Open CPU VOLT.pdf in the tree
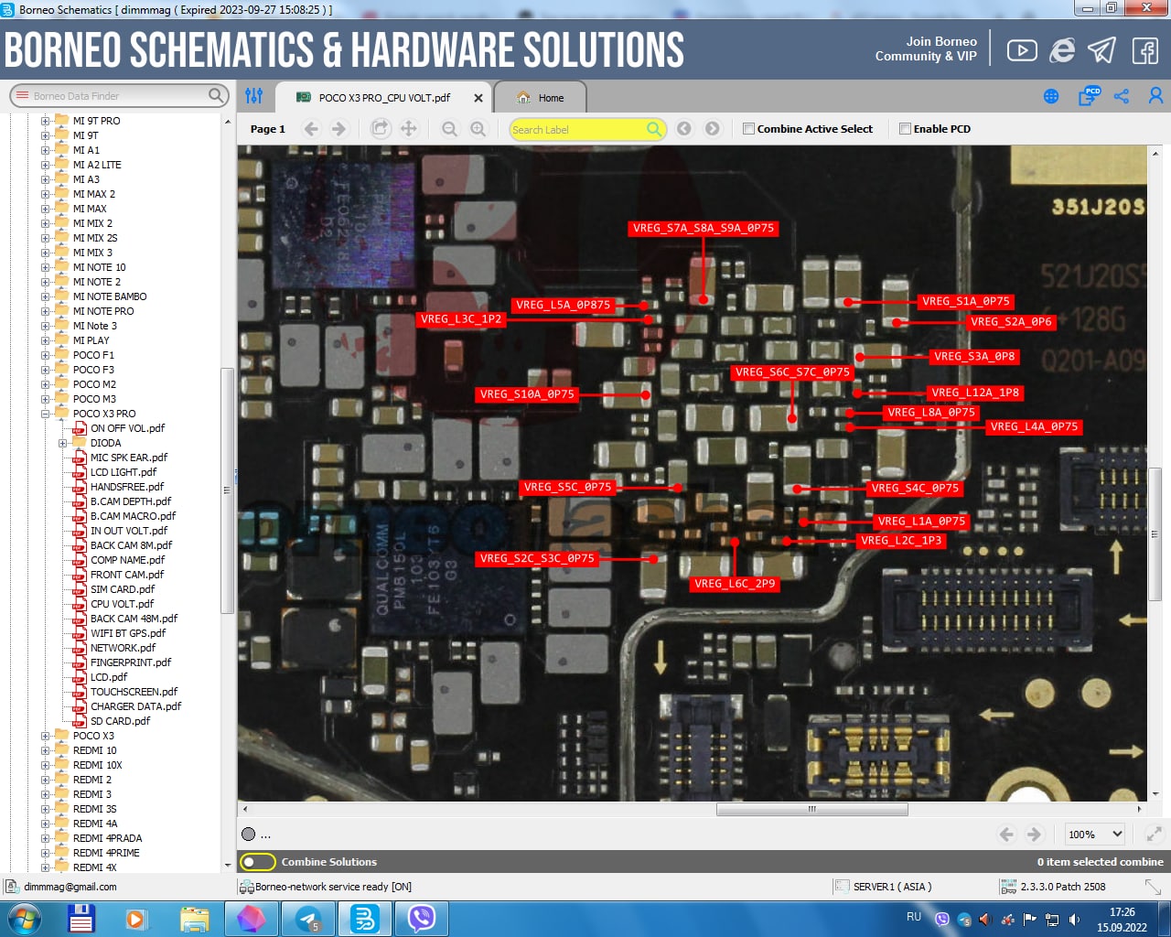Screen dimensions: 1171x937 tap(122, 604)
